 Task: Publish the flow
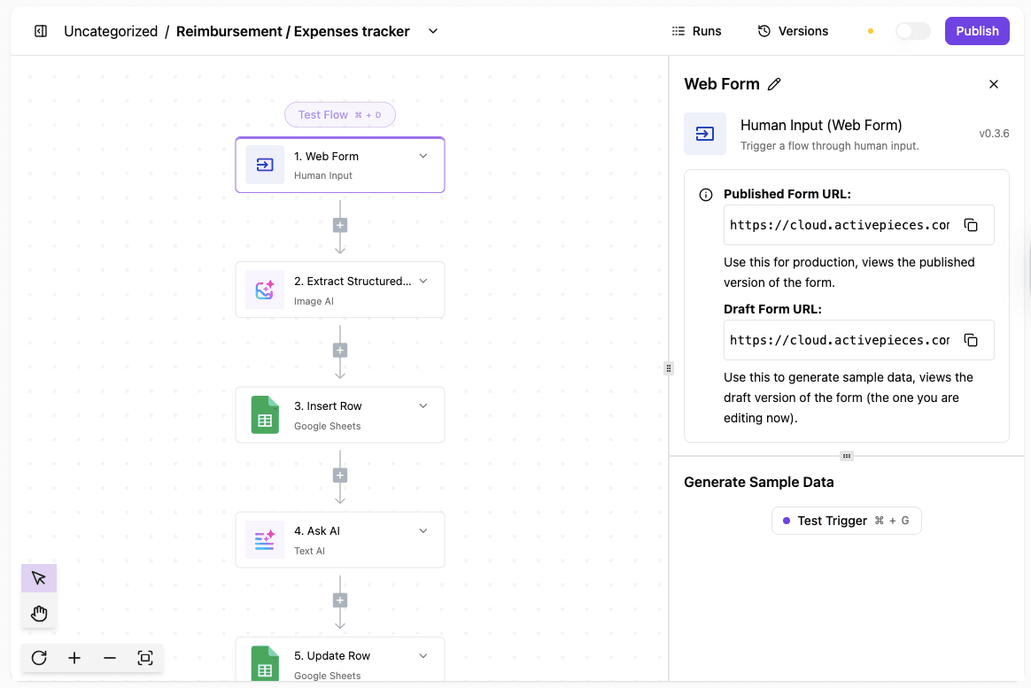pos(977,31)
